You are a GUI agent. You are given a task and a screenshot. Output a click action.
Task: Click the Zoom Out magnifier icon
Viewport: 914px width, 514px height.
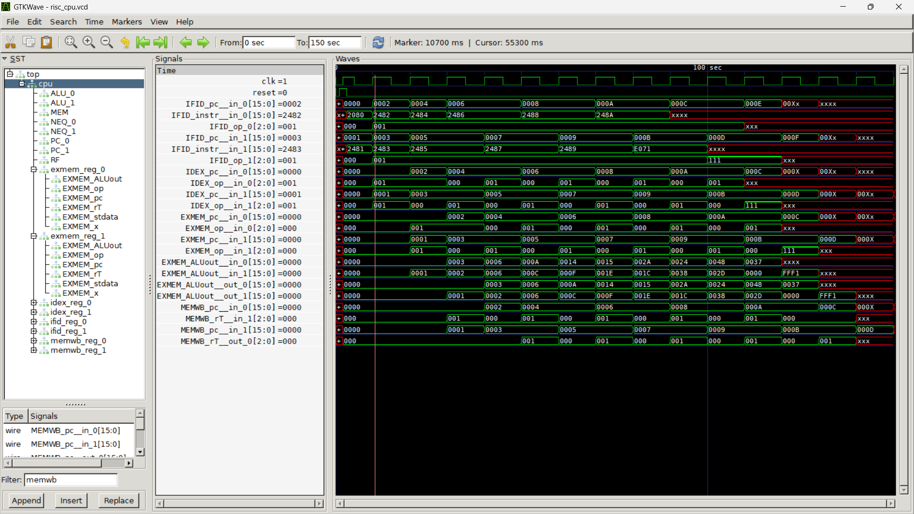click(x=107, y=42)
